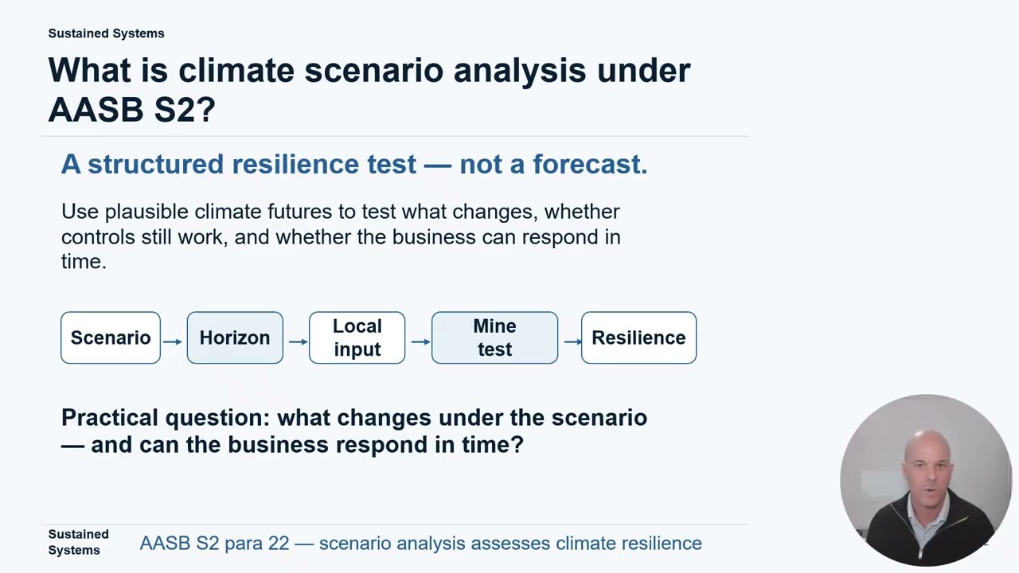This screenshot has width=1019, height=573.
Task: Click the presenter's circular webcam thumbnail
Action: (x=926, y=480)
